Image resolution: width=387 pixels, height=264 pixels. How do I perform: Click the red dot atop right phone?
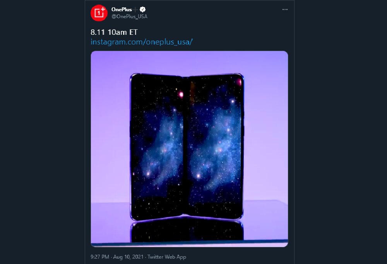239,82
